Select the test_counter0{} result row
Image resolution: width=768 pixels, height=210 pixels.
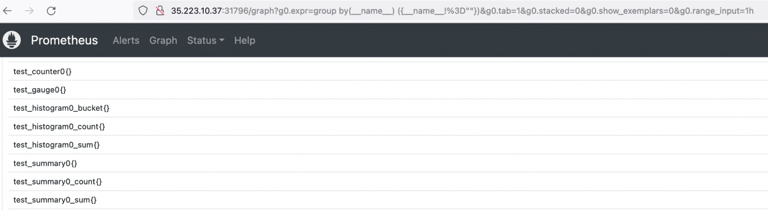point(42,71)
